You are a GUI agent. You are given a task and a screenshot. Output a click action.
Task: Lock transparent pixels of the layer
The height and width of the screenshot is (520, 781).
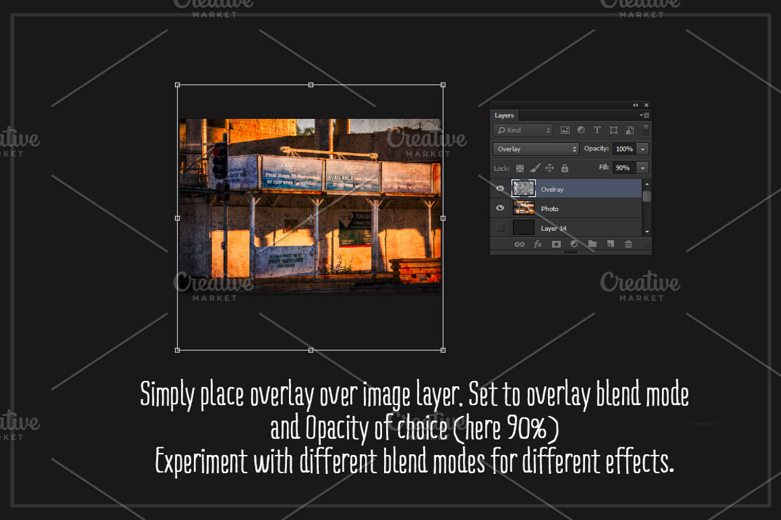[519, 168]
